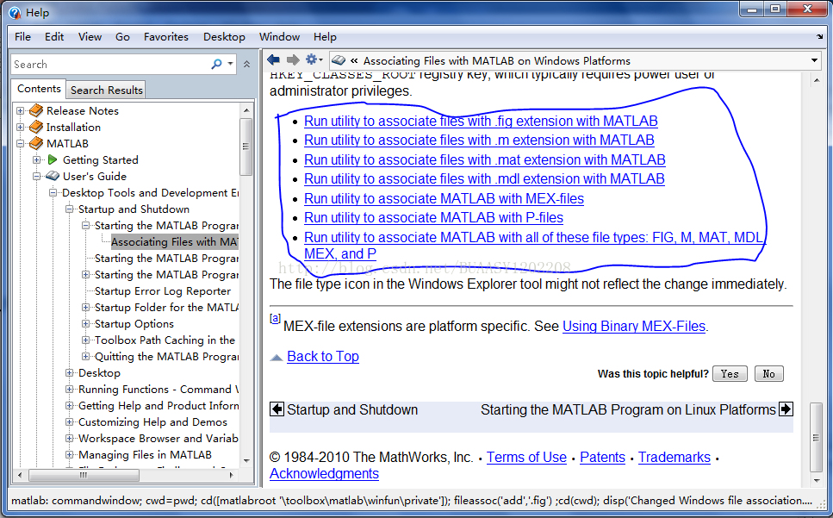Click the contents tree horizontal scrollbar thumb
833x518 pixels.
[84, 475]
